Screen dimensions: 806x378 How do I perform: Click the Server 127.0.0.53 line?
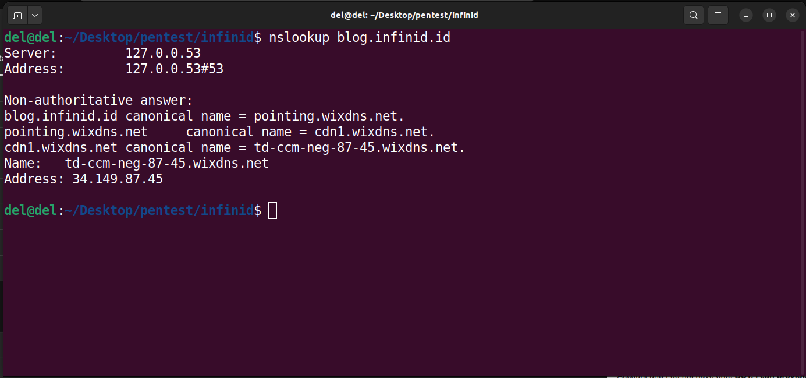(102, 54)
